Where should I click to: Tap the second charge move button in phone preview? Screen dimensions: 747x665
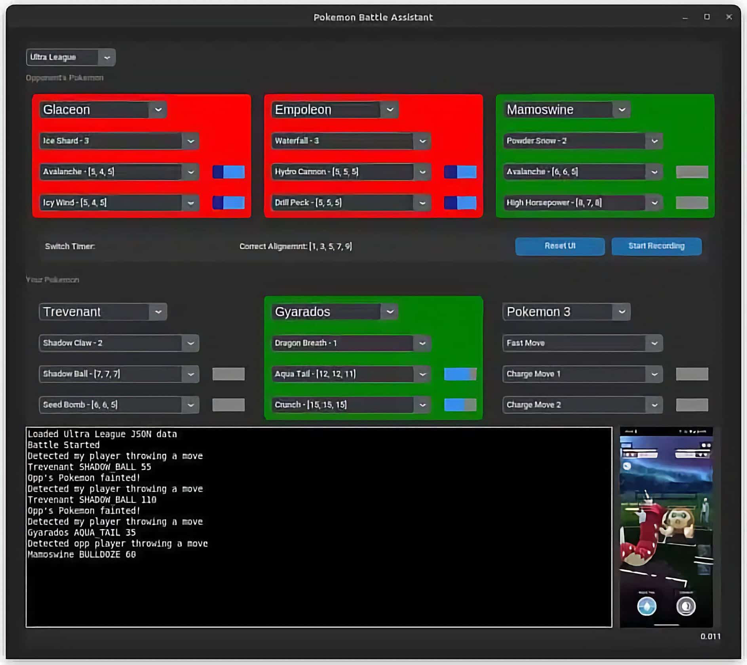(x=686, y=606)
